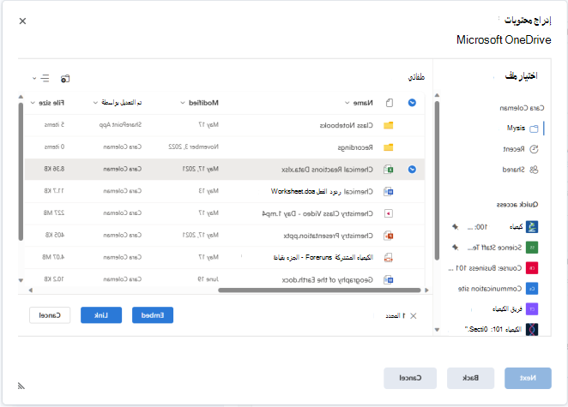Click the SharePoint App modified-by cell
This screenshot has width=568, height=407.
120,125
